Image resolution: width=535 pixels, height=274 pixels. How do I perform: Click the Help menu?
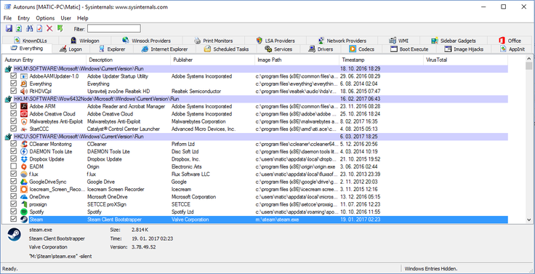click(83, 18)
